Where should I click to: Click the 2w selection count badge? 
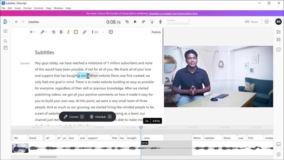coord(147,121)
